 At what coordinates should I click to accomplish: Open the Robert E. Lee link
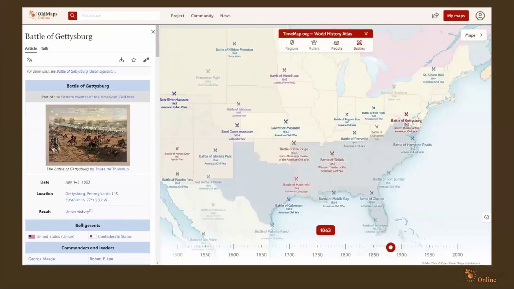tap(101, 259)
